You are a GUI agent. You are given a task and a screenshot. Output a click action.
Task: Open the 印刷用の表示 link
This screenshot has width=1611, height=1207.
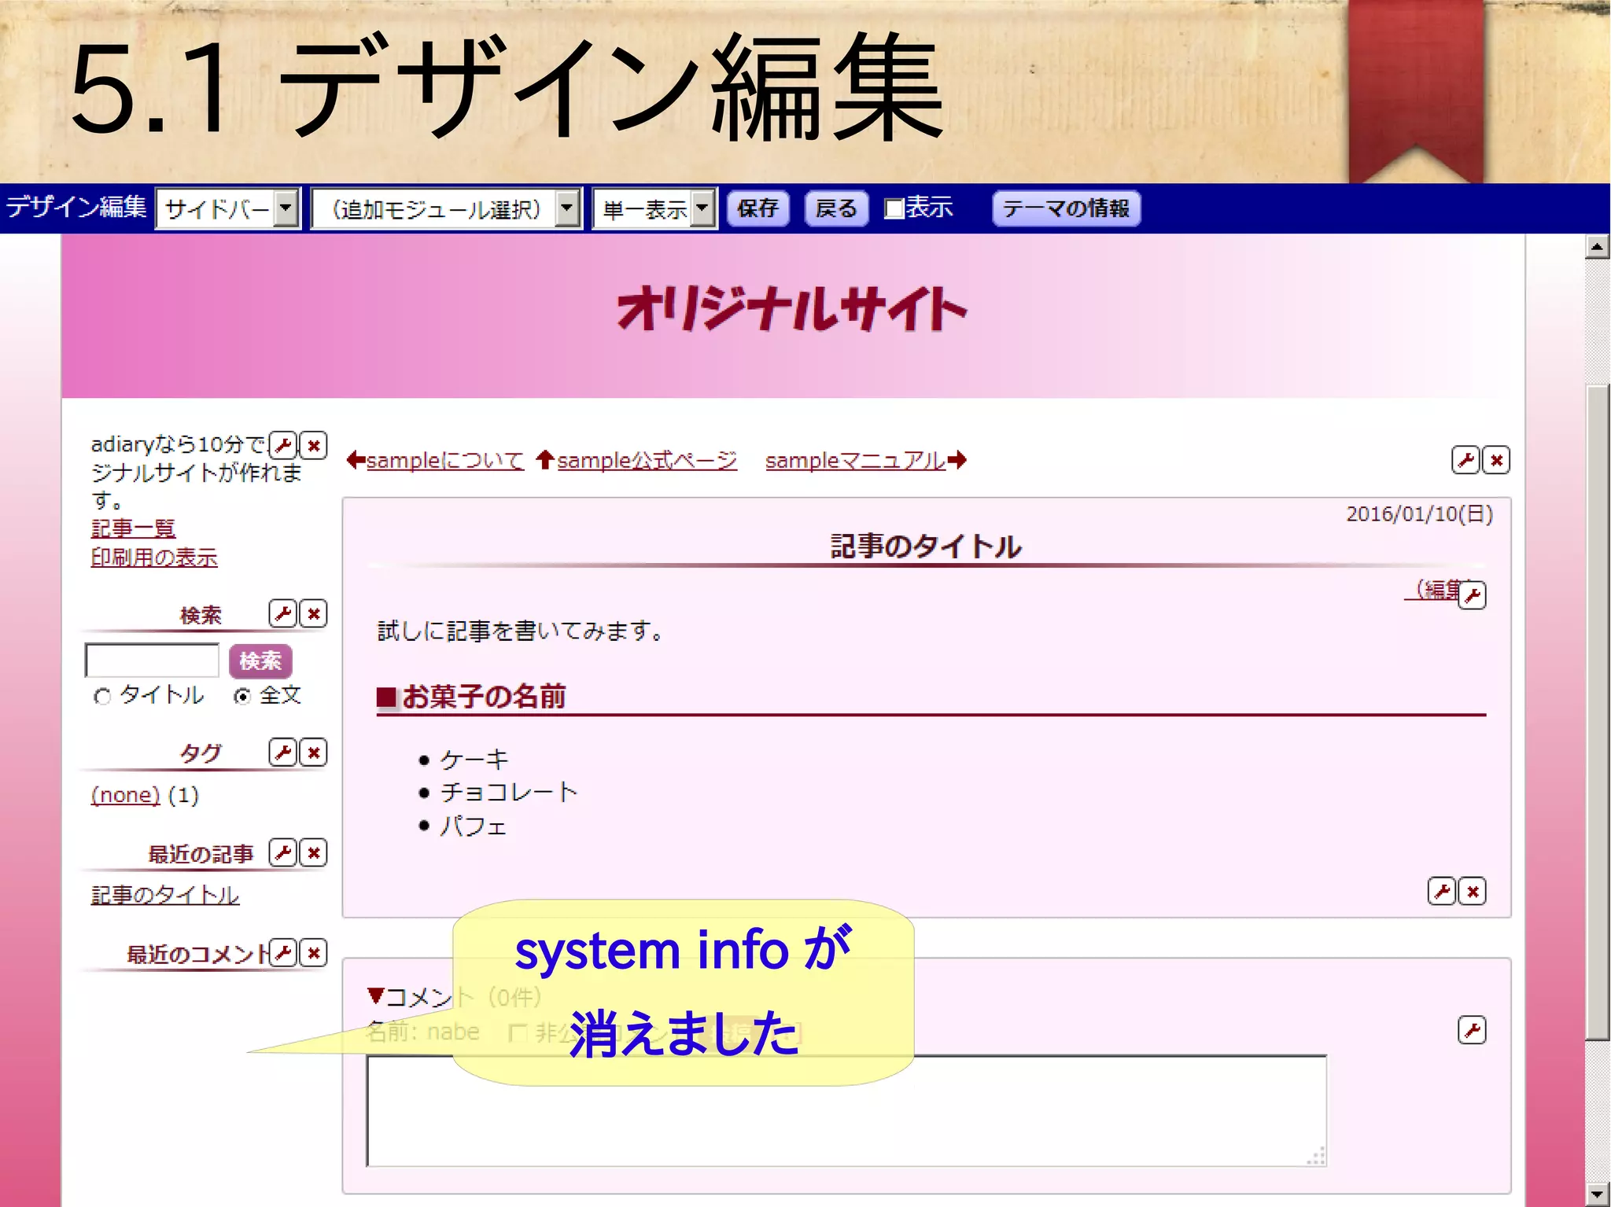pos(154,558)
